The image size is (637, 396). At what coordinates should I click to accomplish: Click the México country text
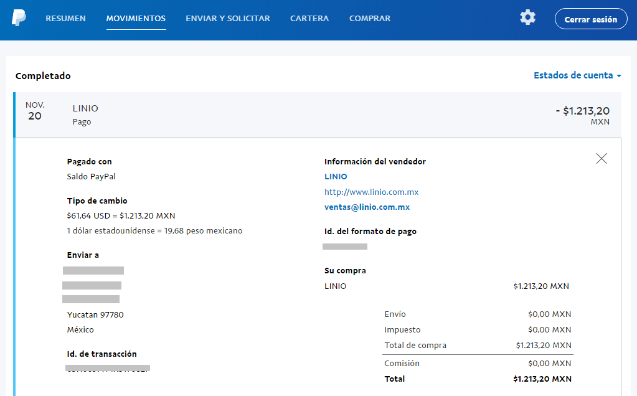80,329
